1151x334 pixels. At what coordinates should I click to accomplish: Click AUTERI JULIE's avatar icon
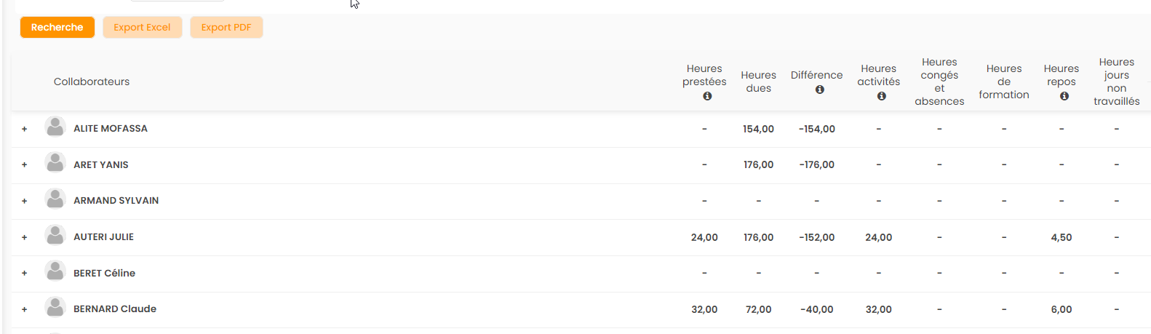[x=55, y=236]
